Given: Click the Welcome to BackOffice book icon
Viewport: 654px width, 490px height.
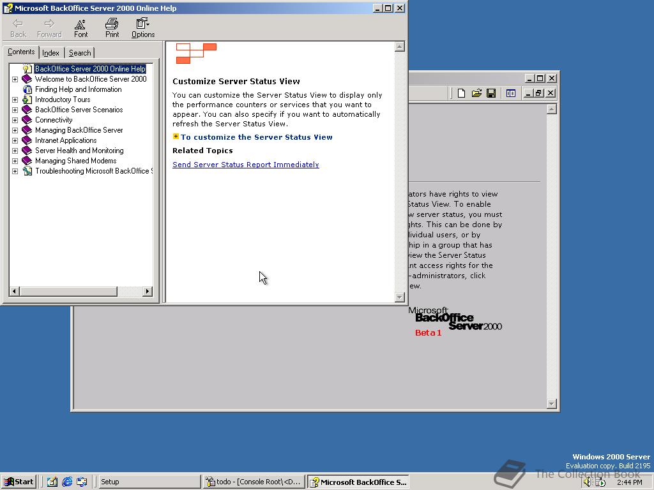Looking at the screenshot, I should [x=27, y=78].
